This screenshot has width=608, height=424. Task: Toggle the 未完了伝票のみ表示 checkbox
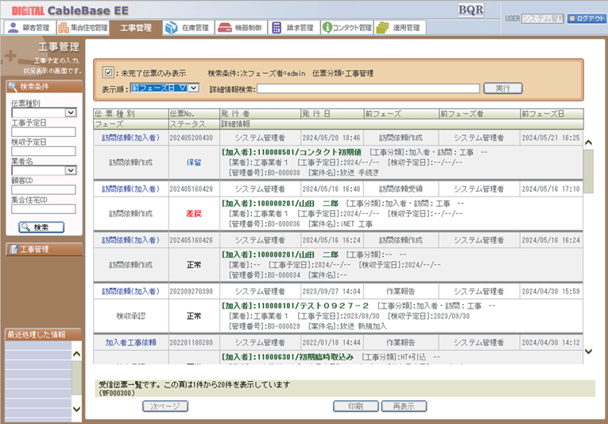pyautogui.click(x=109, y=73)
